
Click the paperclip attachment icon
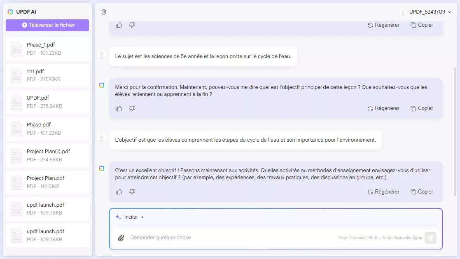(120, 238)
